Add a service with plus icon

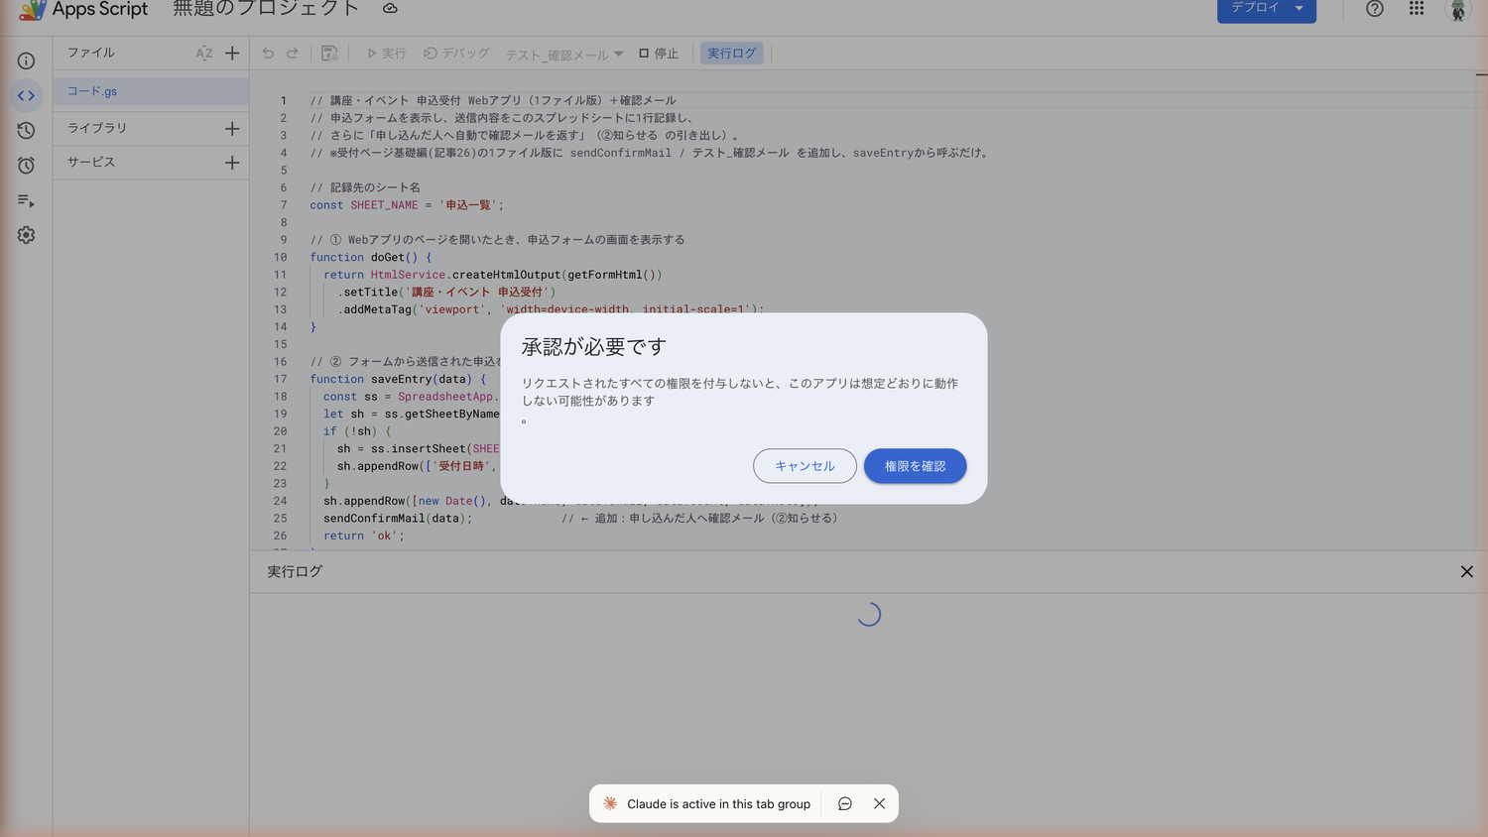click(x=232, y=163)
